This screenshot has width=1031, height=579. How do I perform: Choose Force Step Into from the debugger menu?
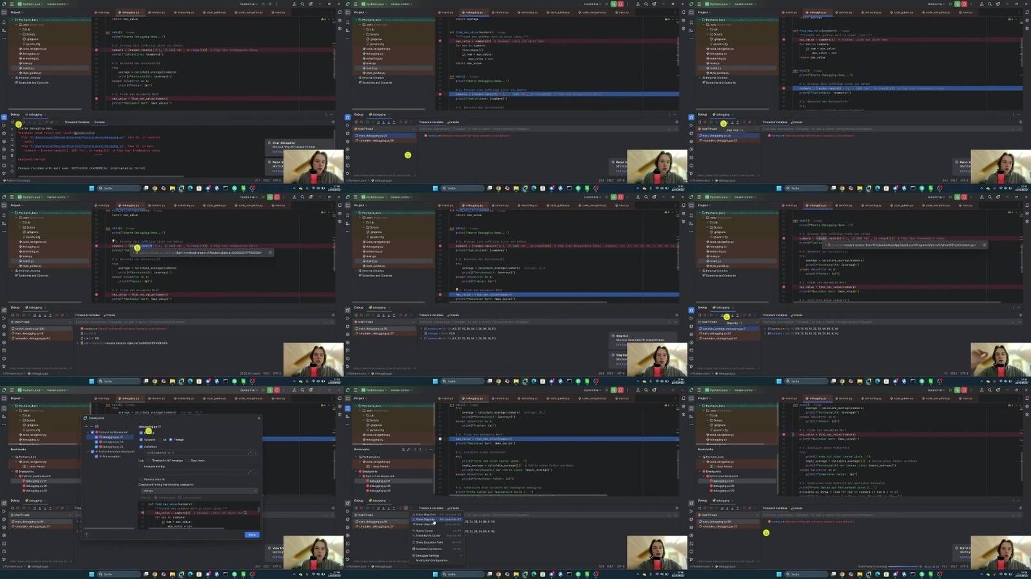click(437, 519)
